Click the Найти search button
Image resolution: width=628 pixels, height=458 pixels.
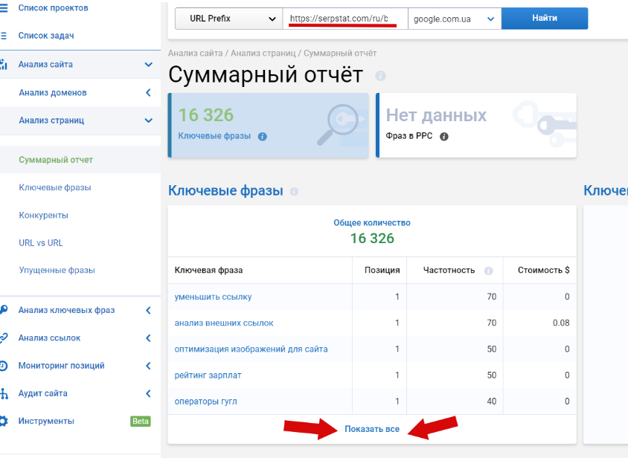(545, 18)
